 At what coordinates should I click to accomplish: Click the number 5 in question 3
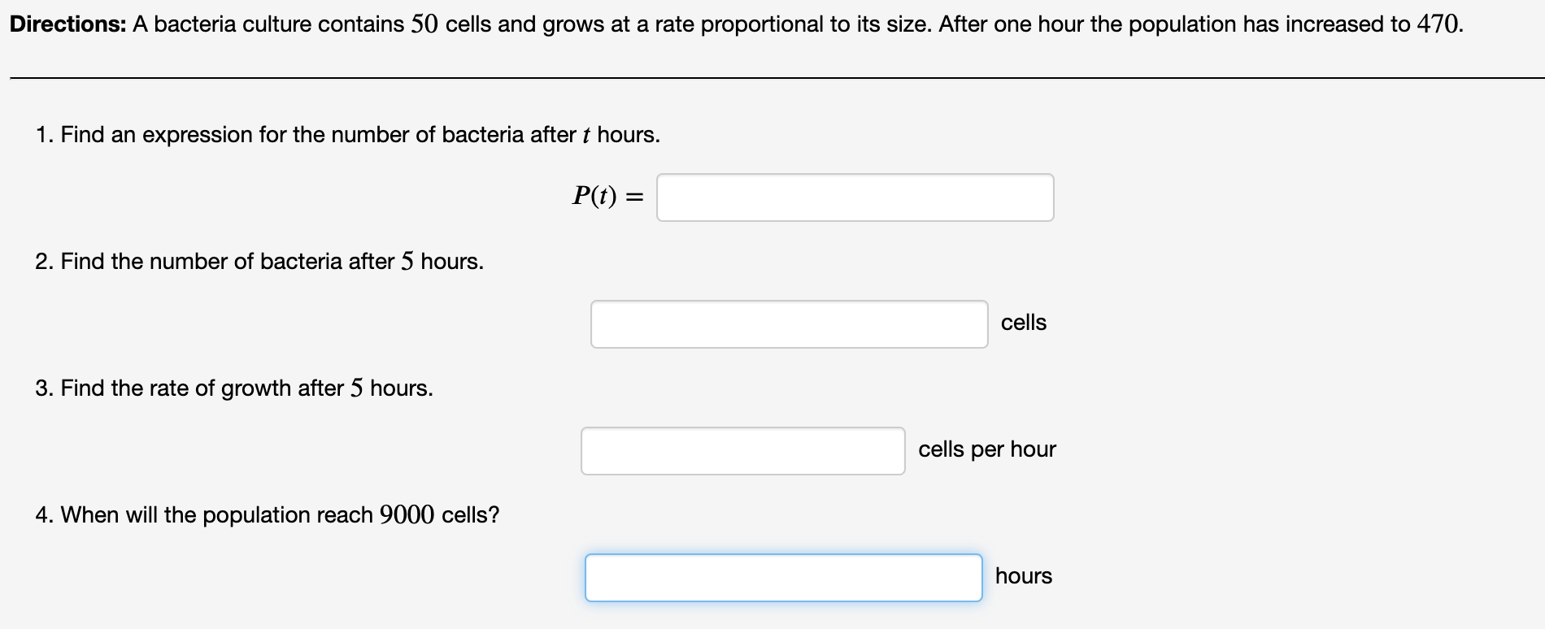[357, 388]
